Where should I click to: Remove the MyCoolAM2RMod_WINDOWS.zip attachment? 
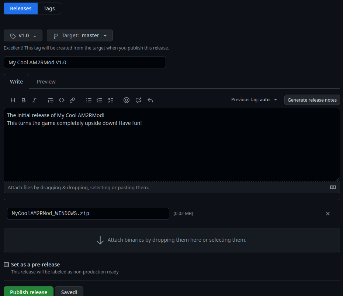coord(328,214)
